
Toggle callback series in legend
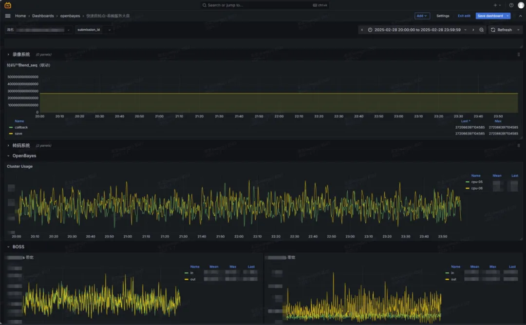point(21,127)
